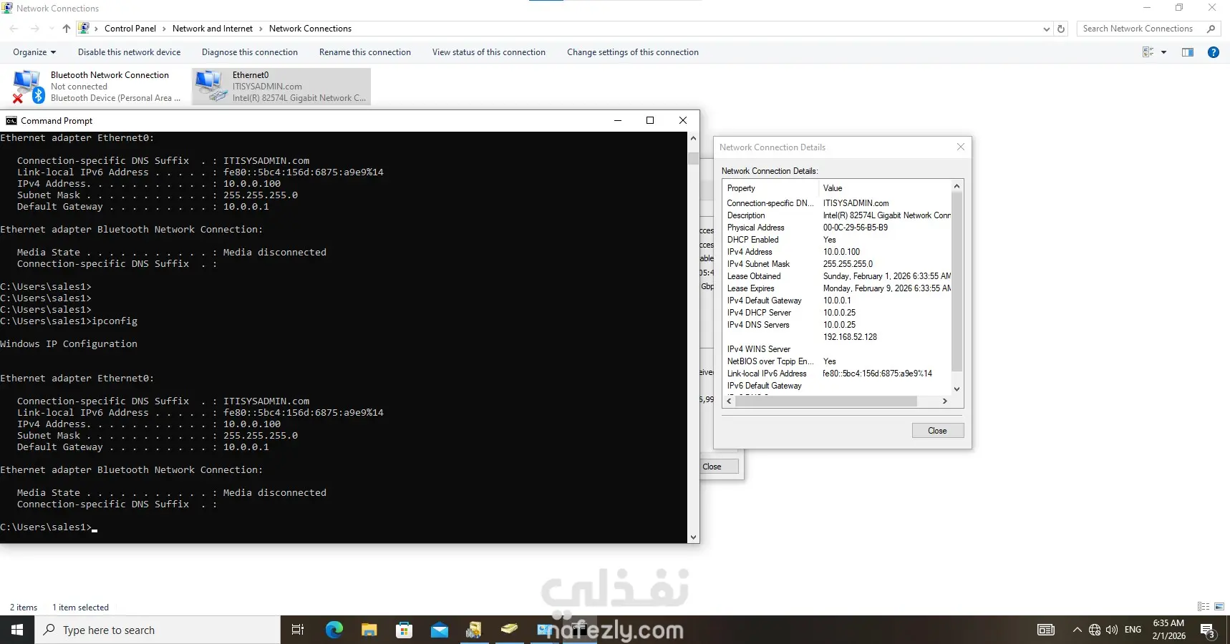Go up one level with Up arrow
Screen dimensions: 1230x644
(x=67, y=29)
